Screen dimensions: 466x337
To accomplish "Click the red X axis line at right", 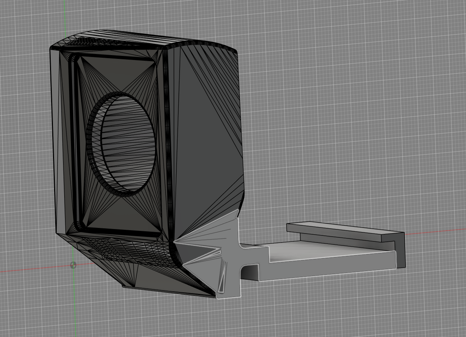I will click(436, 232).
